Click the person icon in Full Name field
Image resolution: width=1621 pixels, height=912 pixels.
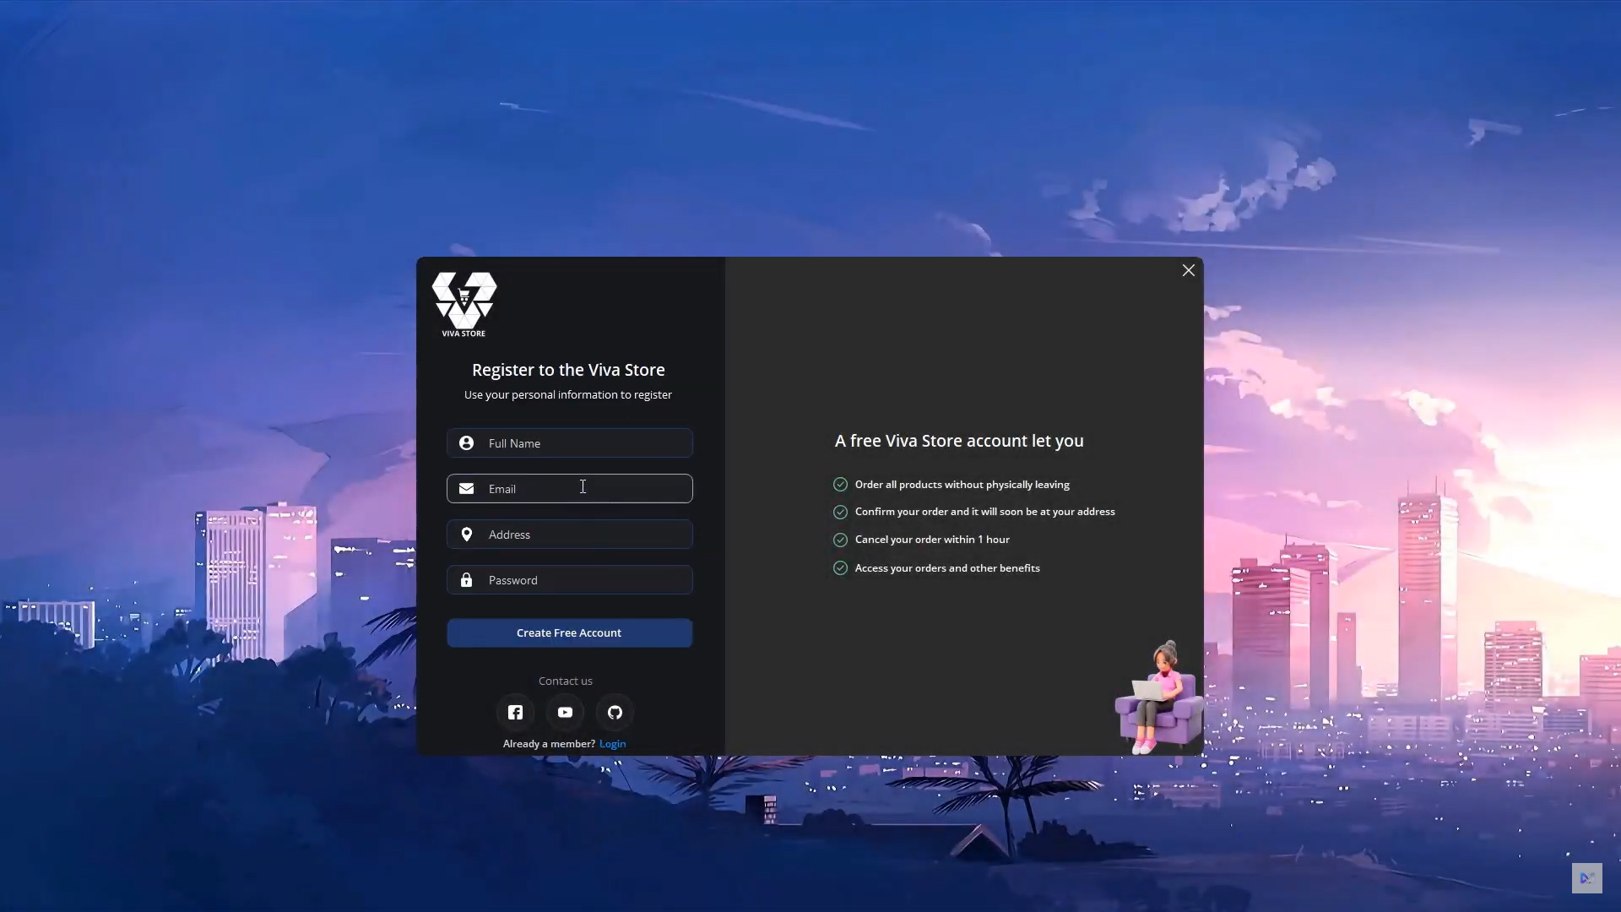(x=466, y=443)
